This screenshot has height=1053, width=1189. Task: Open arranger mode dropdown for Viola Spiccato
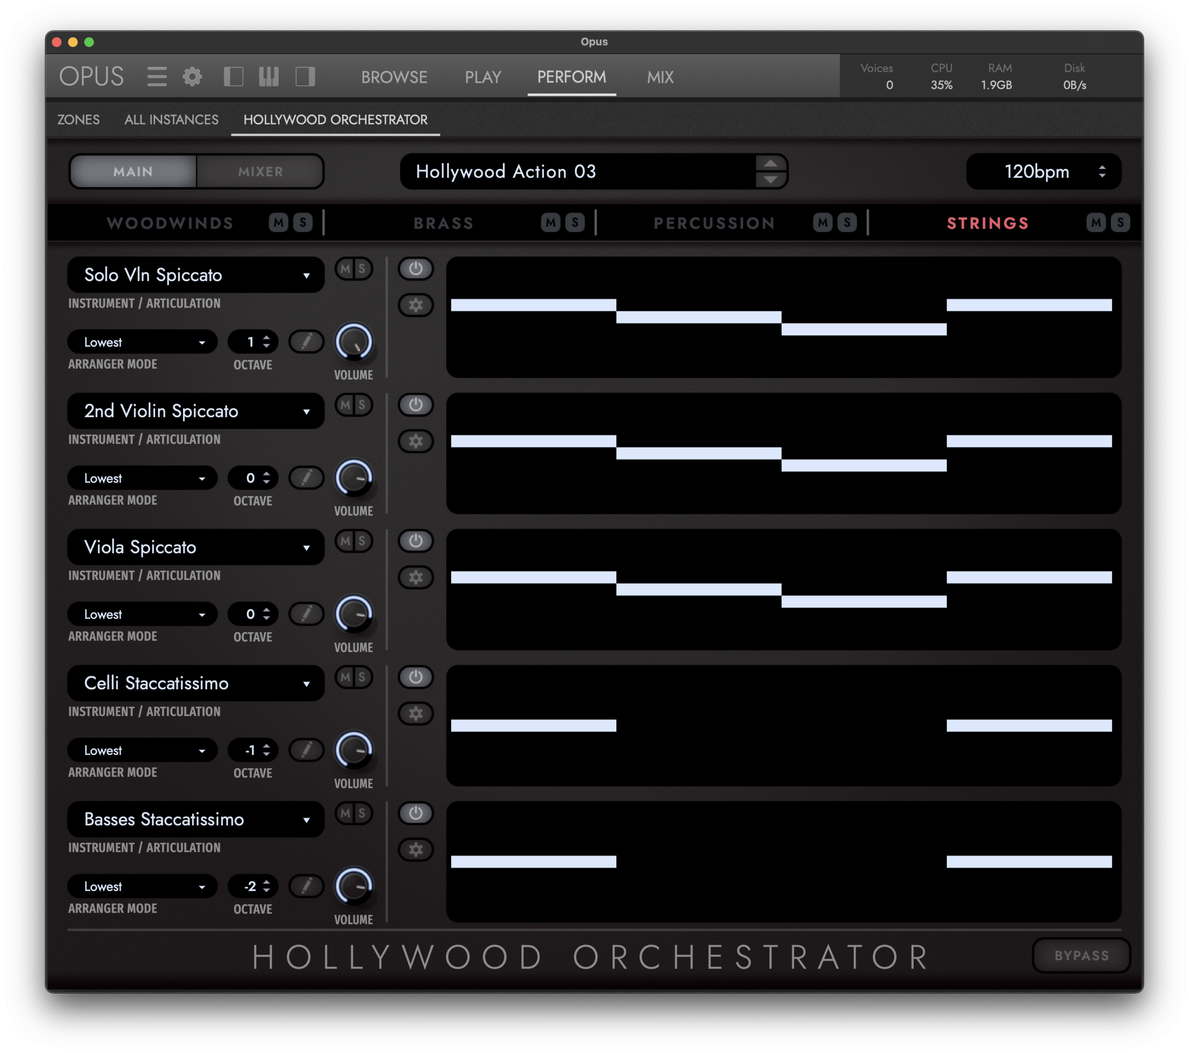143,614
